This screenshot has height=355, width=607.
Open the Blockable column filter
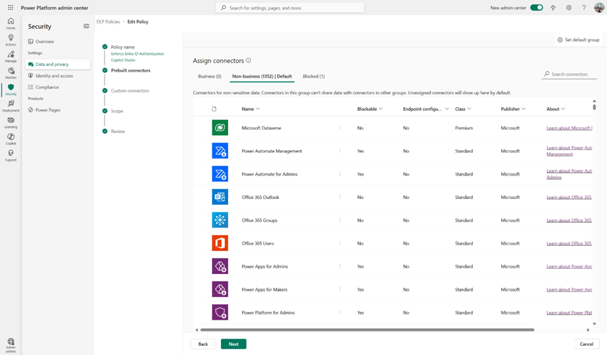point(370,109)
